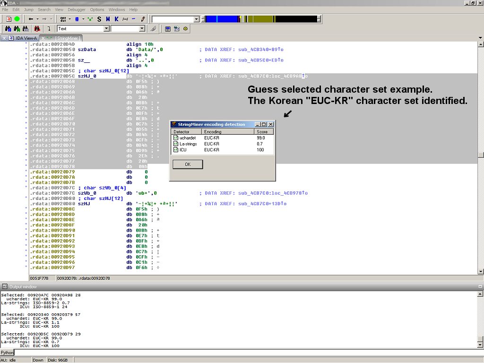Open the Search menu

click(x=44, y=9)
